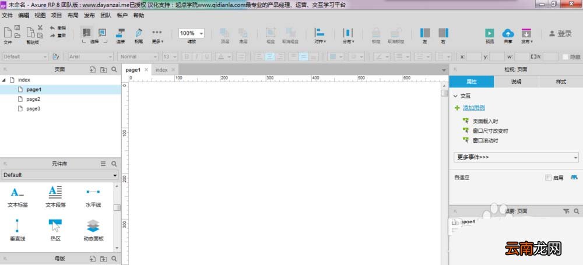Click the 添加用例 link
583x265 pixels.
coord(473,108)
